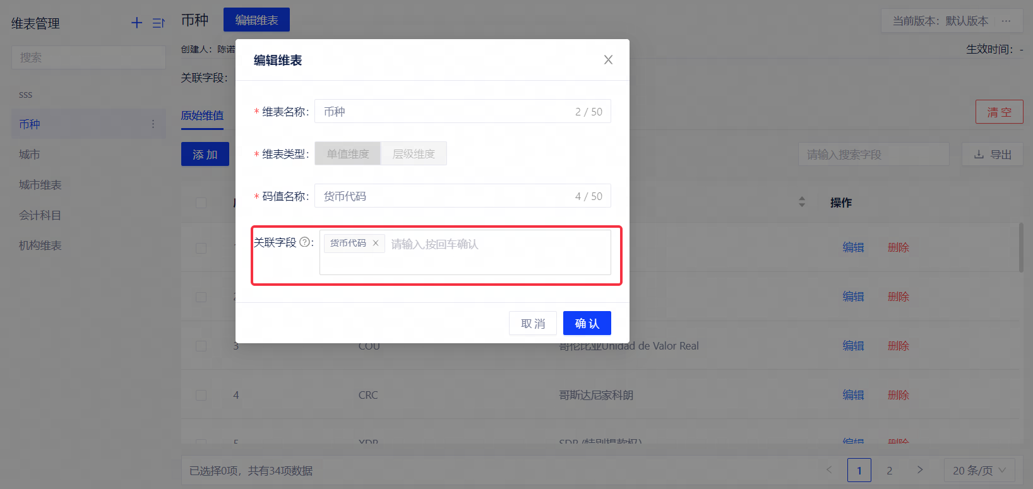
Task: Remove the 货币代码 tag
Action: tap(376, 243)
